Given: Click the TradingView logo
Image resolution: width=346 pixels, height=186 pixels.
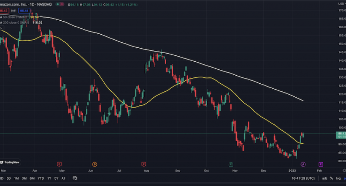Looking at the screenshot, I should tap(10, 162).
